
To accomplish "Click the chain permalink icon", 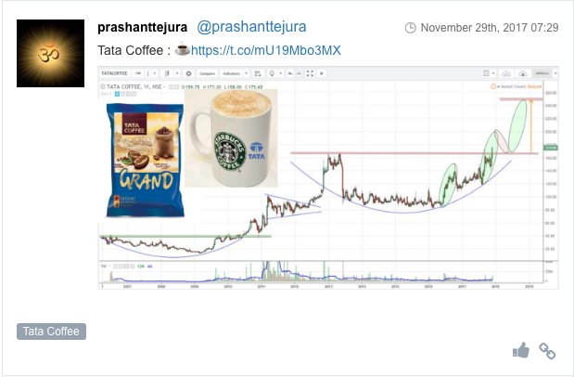I will tap(547, 351).
